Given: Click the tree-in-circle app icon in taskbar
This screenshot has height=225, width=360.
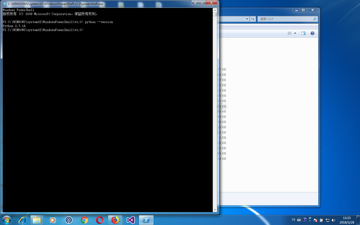Looking at the screenshot, I should coord(68,220).
